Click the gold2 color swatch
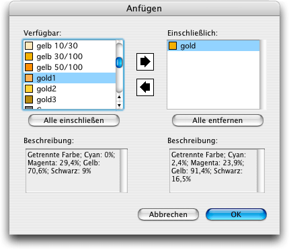Viewport: 289px width, 250px height. point(29,89)
